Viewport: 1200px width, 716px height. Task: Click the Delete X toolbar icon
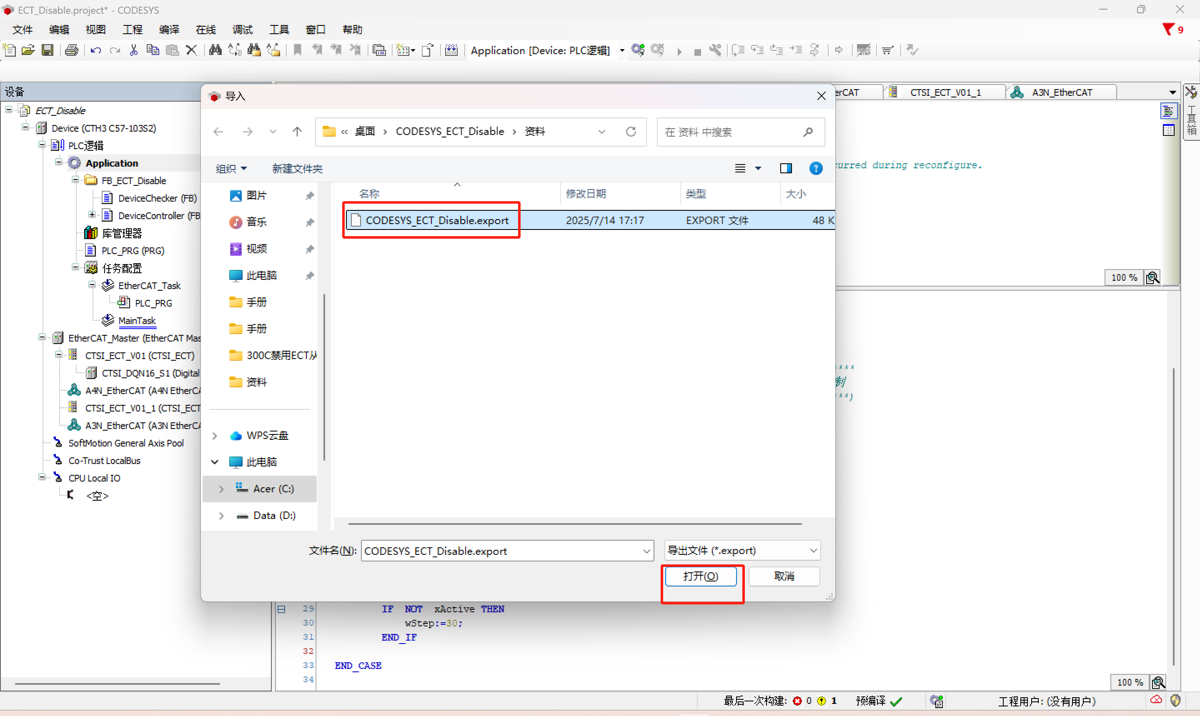pos(191,50)
